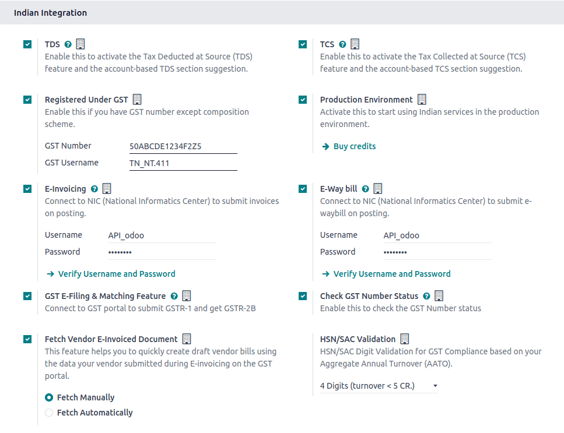Verify Username and Password under E-Way bill
564x433 pixels.
click(x=391, y=274)
